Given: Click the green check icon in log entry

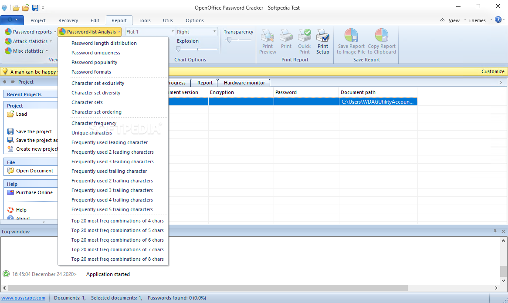Looking at the screenshot, I should click(x=6, y=274).
